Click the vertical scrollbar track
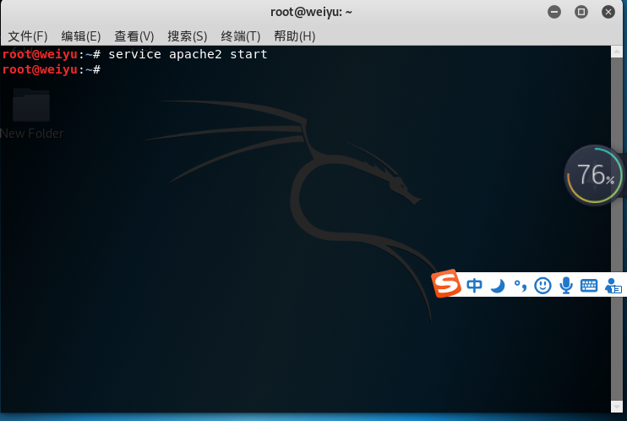 coord(617,229)
